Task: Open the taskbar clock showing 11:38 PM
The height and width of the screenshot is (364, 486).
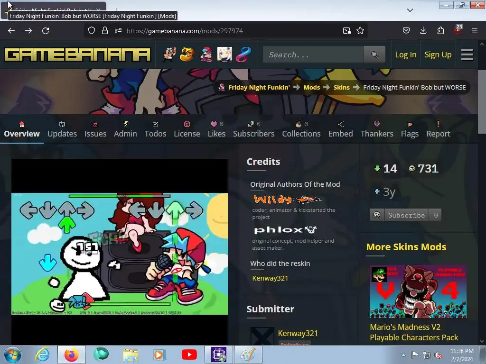Action: pyautogui.click(x=462, y=355)
